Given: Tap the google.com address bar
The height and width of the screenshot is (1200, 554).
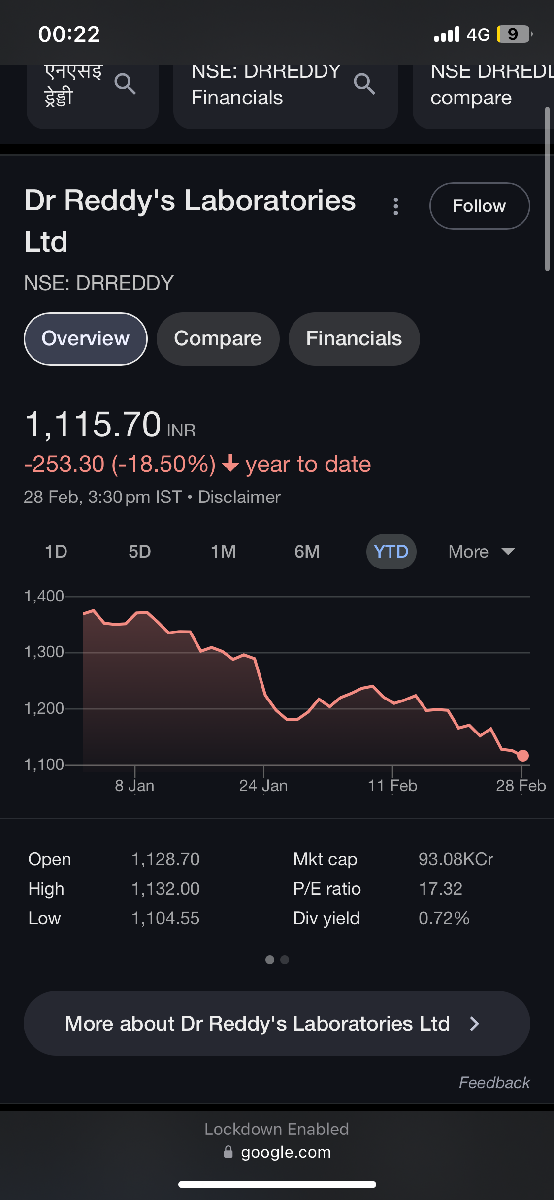Looking at the screenshot, I should pyautogui.click(x=286, y=1152).
